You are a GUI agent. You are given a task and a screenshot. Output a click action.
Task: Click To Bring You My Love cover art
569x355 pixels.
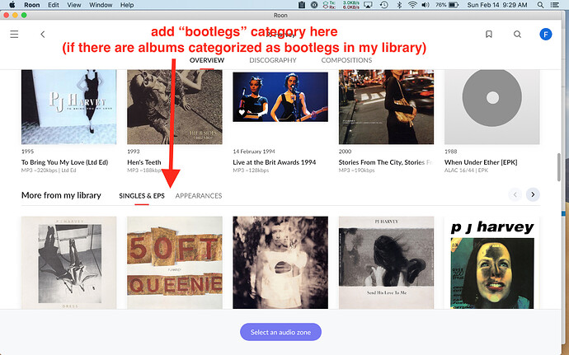click(x=69, y=107)
